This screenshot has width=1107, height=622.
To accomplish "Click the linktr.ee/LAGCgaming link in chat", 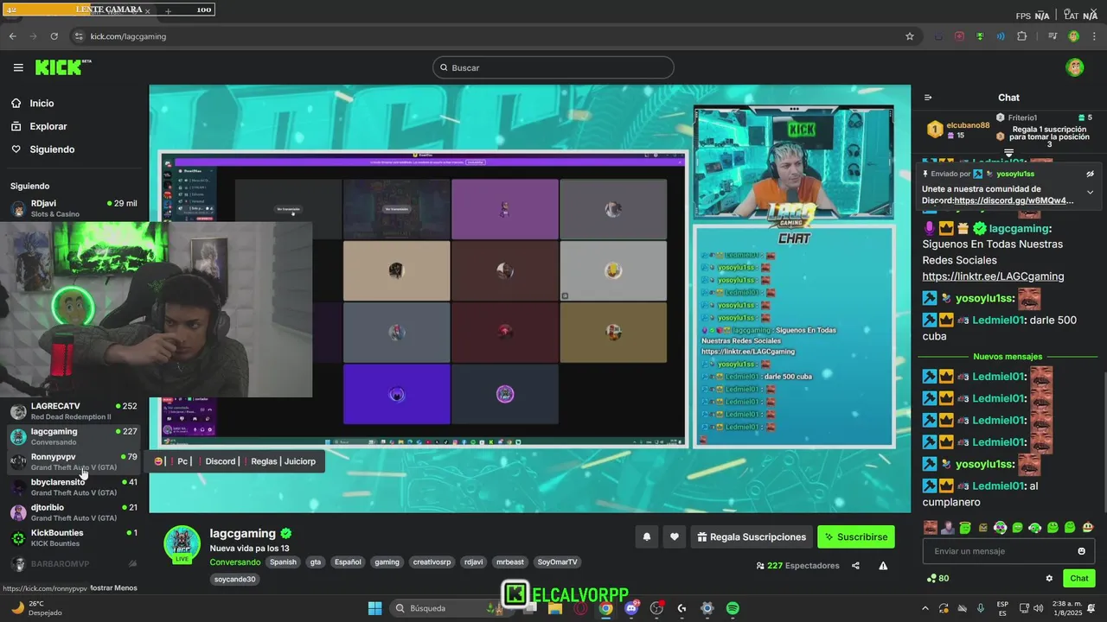I will (x=993, y=276).
